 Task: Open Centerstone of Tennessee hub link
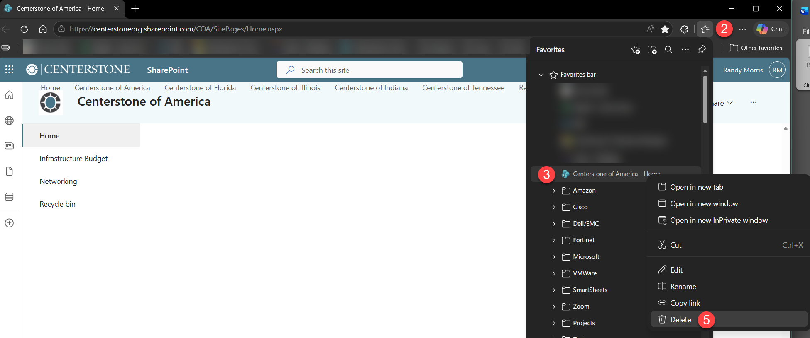pyautogui.click(x=463, y=88)
